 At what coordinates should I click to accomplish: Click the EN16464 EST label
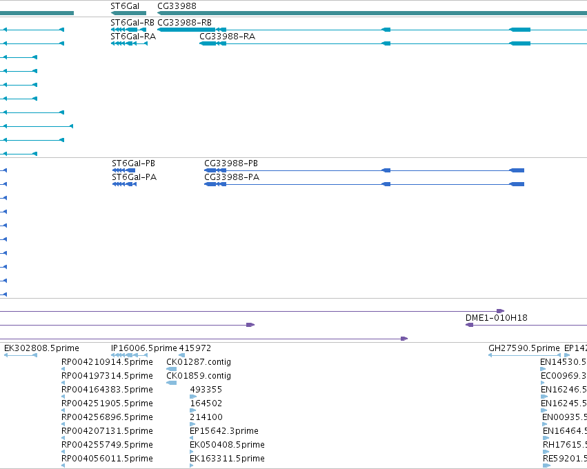tap(565, 431)
